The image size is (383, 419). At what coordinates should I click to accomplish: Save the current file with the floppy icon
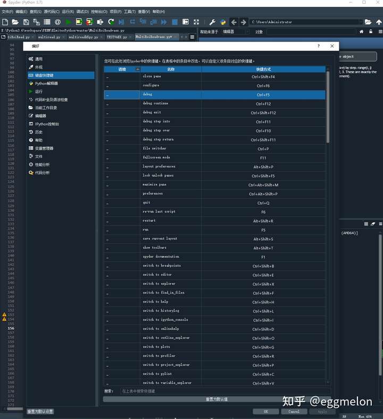pyautogui.click(x=26, y=22)
